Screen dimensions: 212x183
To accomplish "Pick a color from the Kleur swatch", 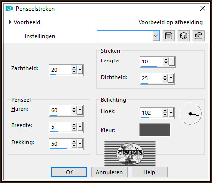I will point(155,130).
